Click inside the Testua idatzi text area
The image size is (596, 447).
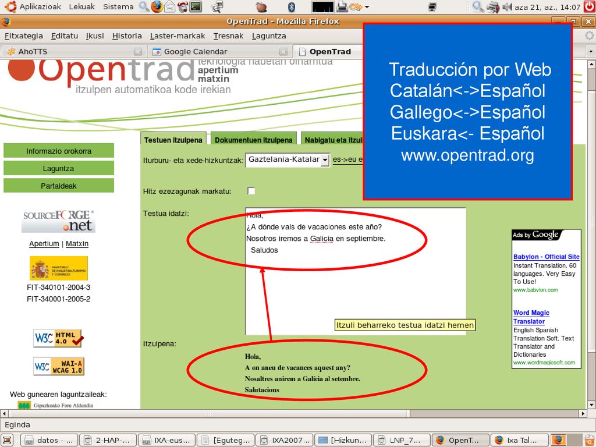tap(356, 271)
